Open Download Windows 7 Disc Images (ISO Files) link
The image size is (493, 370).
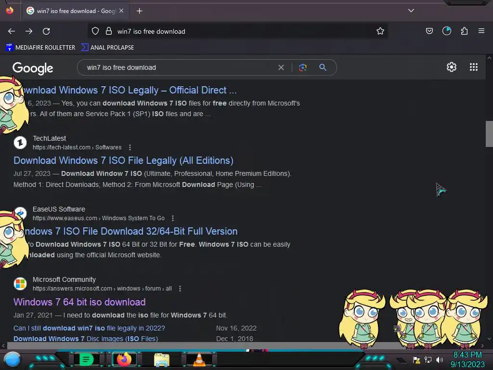pyautogui.click(x=86, y=339)
